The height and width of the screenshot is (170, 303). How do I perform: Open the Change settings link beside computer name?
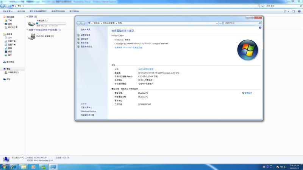point(247,93)
